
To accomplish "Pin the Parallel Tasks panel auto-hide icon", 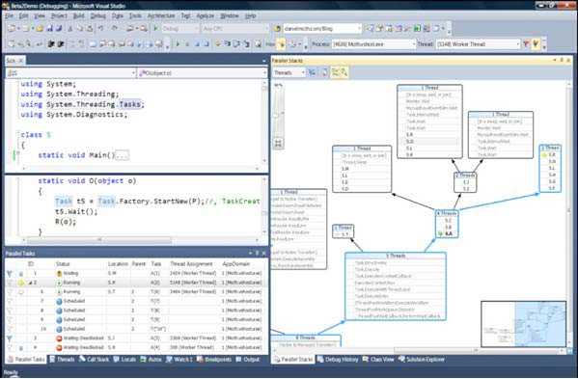I will tap(257, 253).
